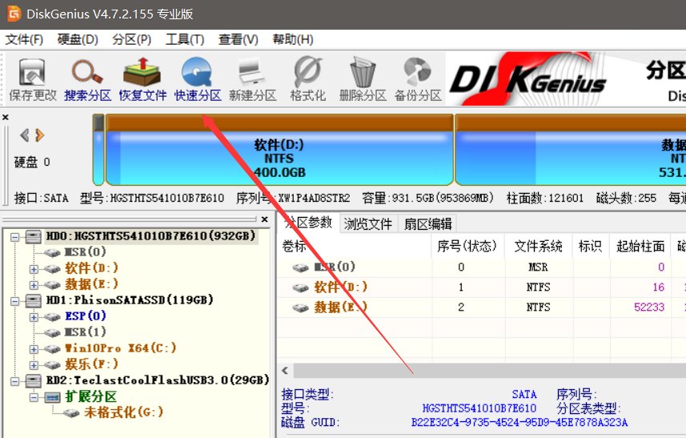Collapse the RD2 TeclastCoolFlash node
Viewport: 686px width, 438px height.
coord(15,381)
